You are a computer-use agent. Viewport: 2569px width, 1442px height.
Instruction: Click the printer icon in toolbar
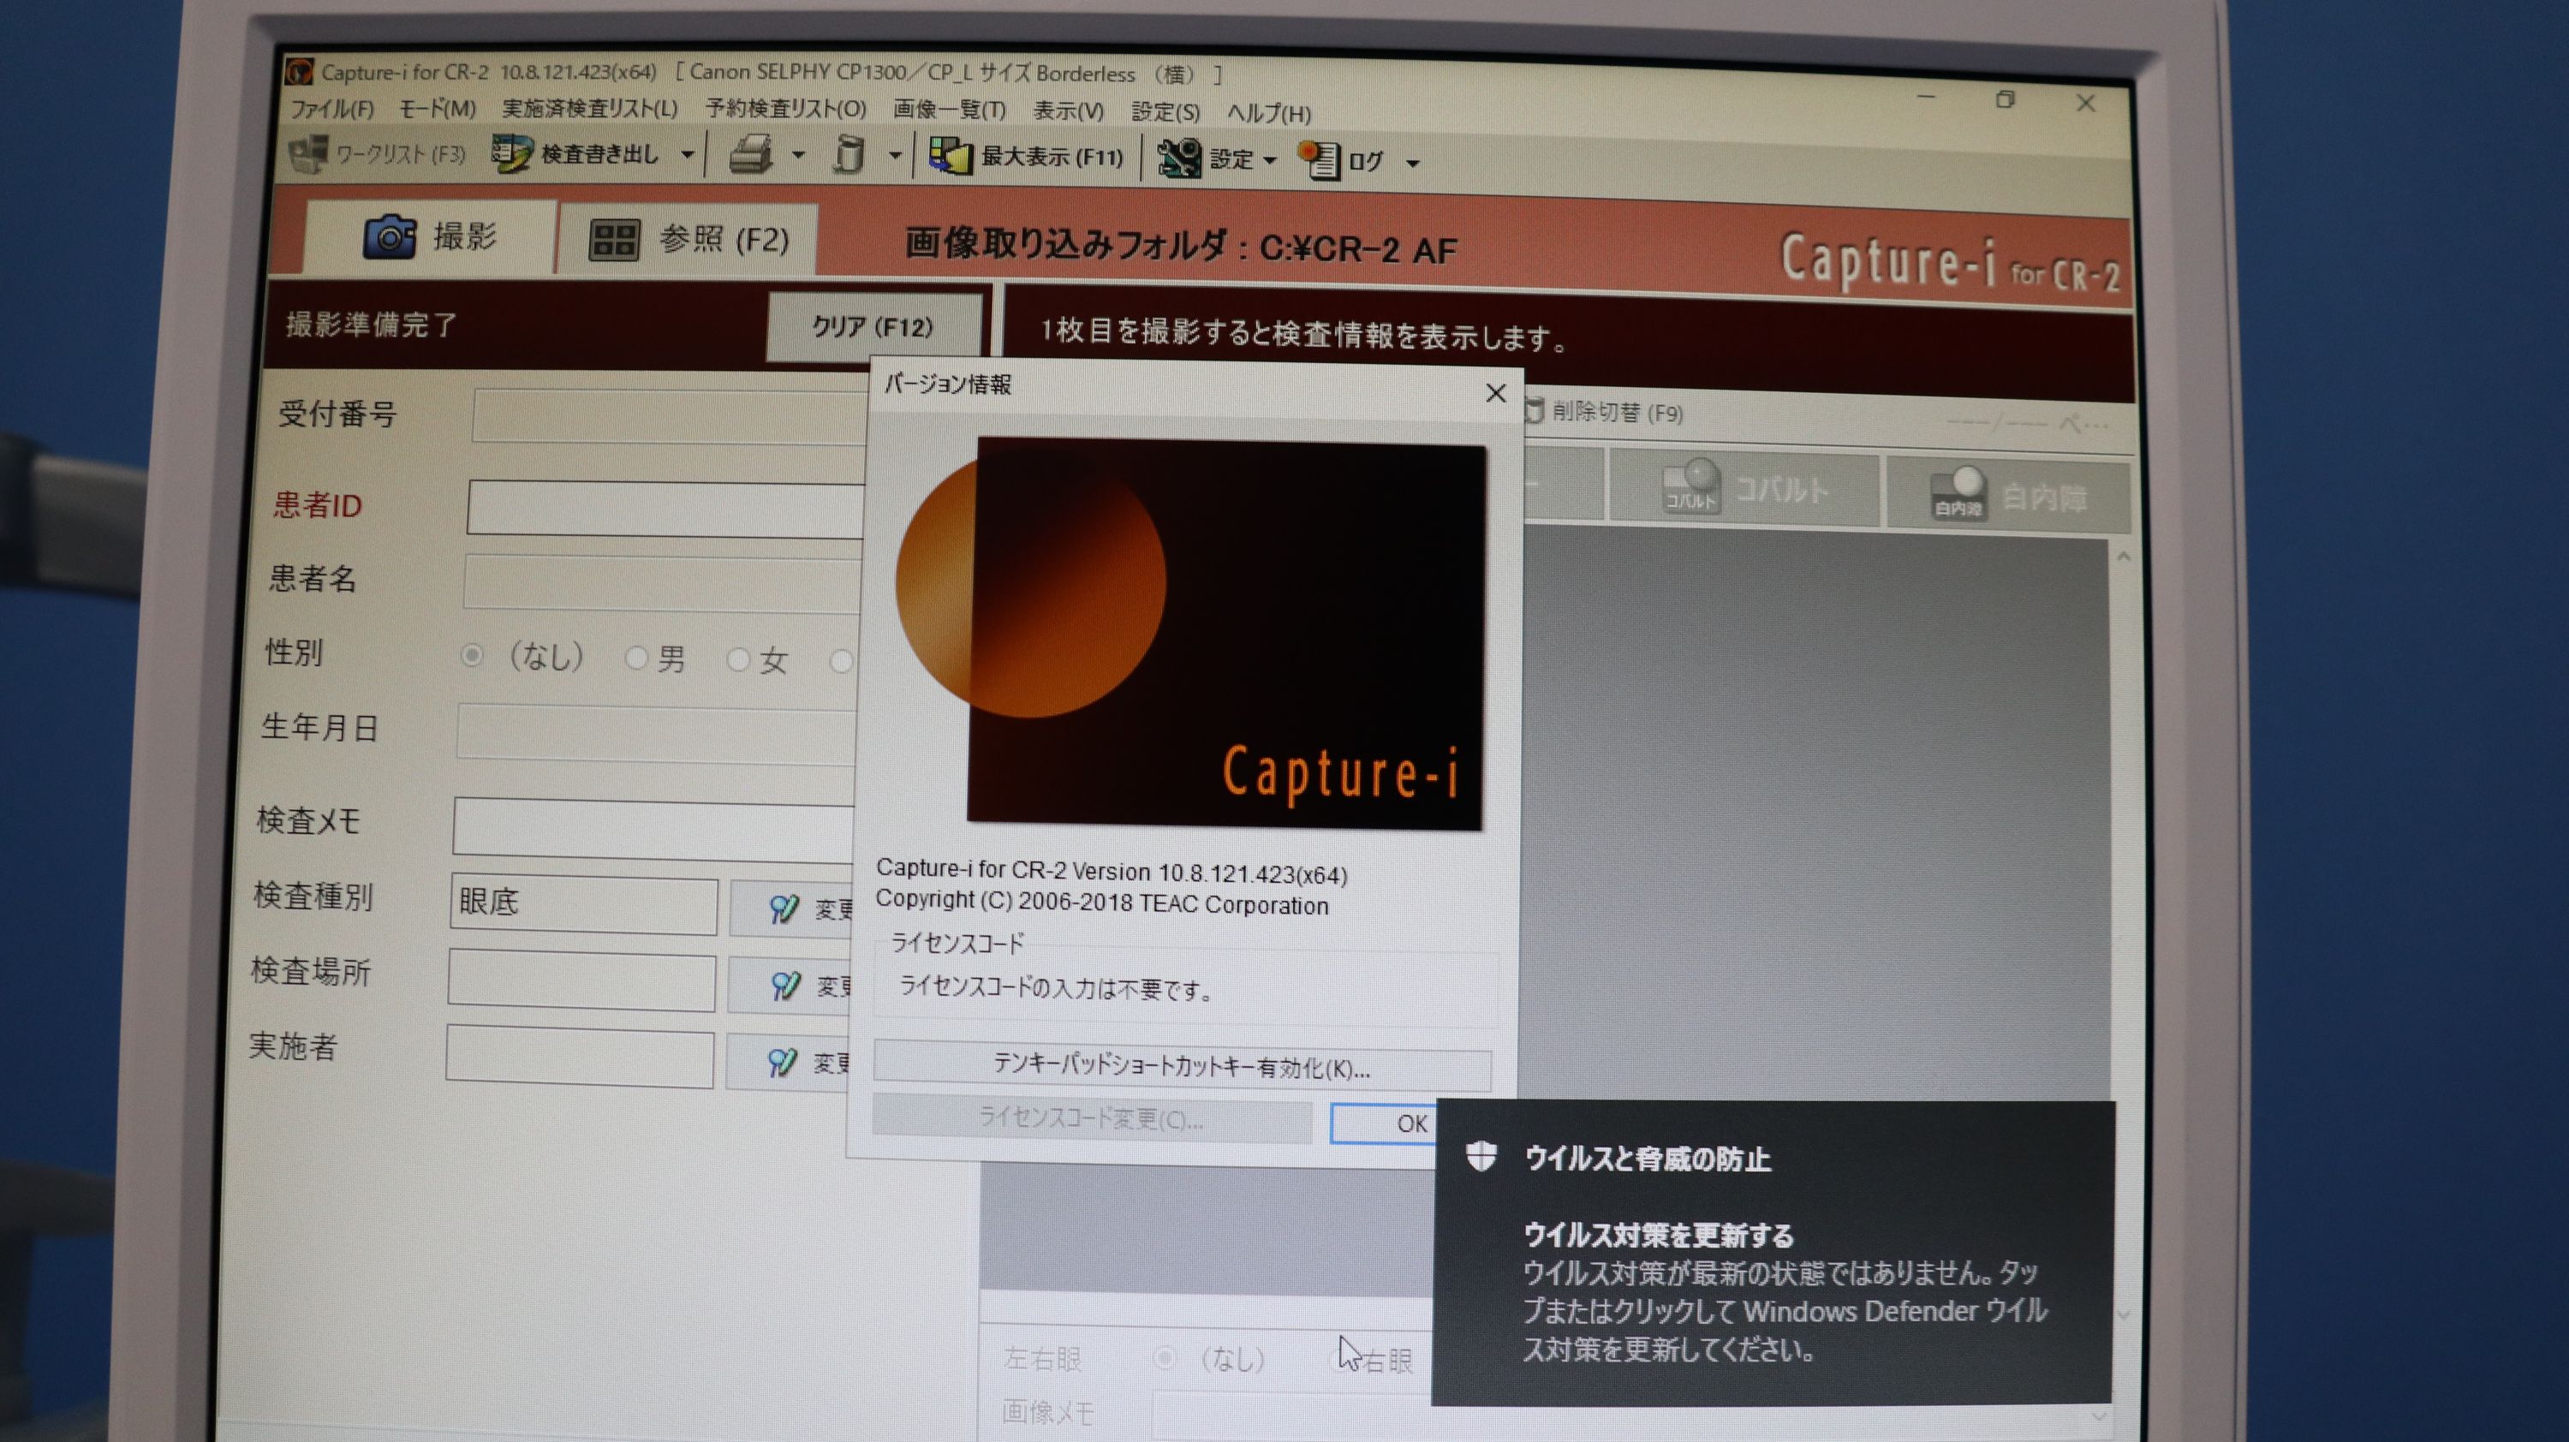coord(750,155)
